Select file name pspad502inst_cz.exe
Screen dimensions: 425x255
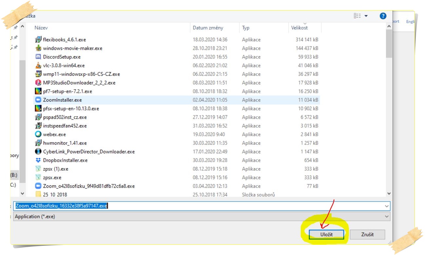65,117
